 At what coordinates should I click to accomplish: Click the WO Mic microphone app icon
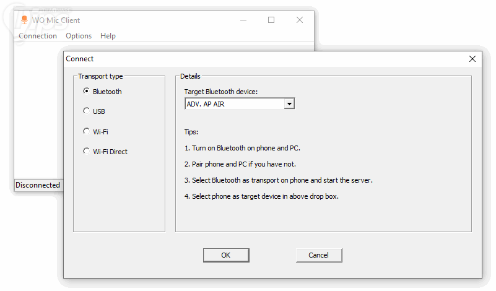[x=24, y=20]
